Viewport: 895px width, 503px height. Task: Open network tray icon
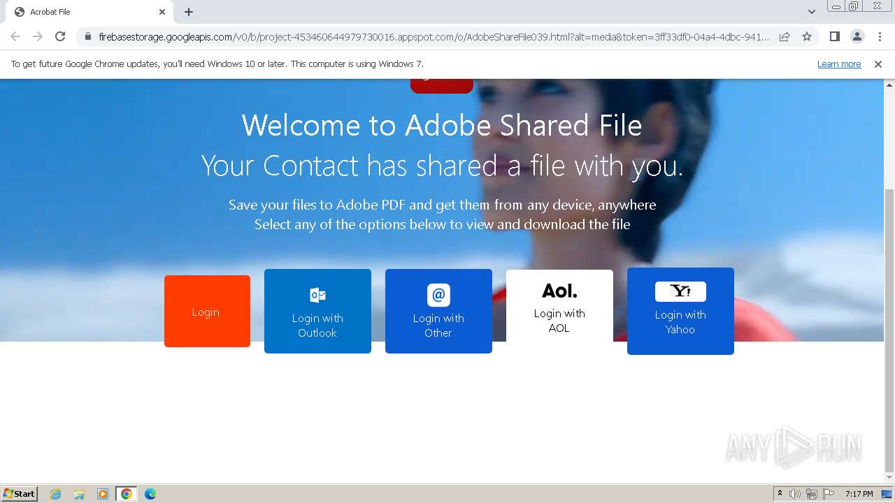pyautogui.click(x=812, y=494)
